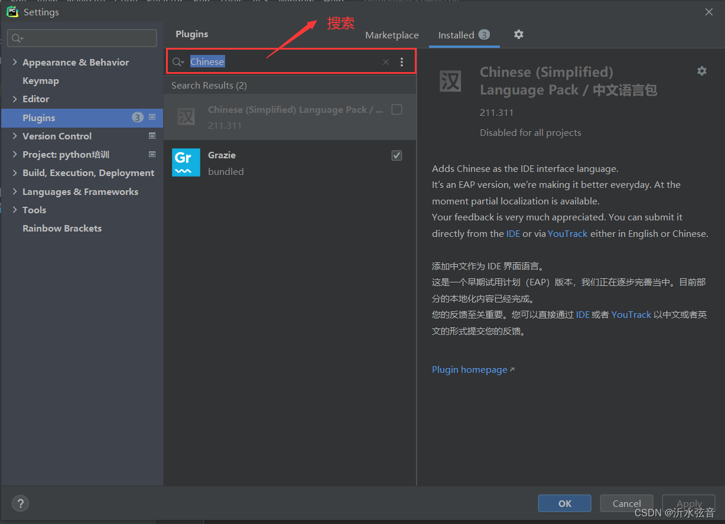This screenshot has height=524, width=725.
Task: Expand the Editor settings node
Action: [x=15, y=99]
